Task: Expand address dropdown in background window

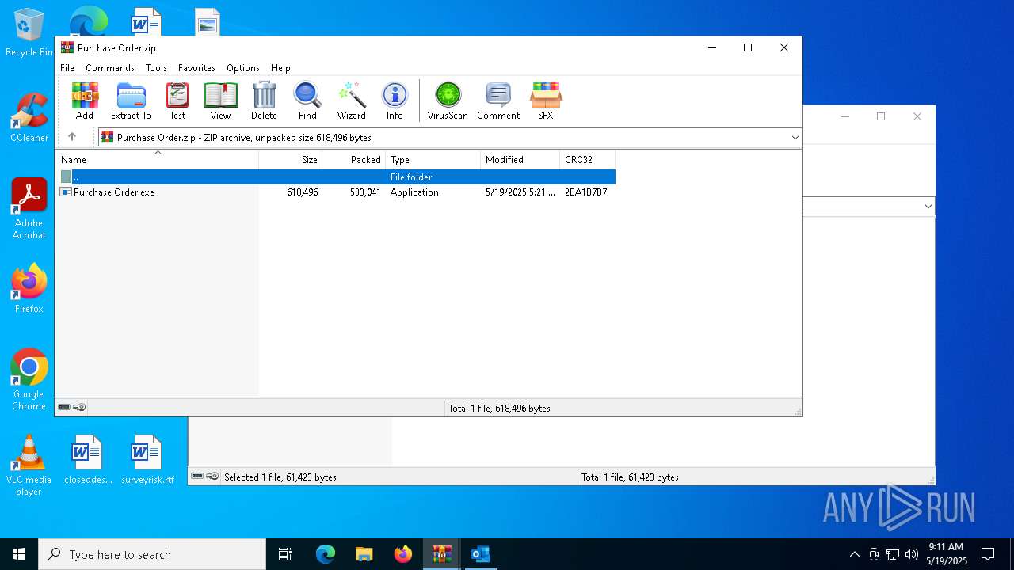Action: pos(928,207)
